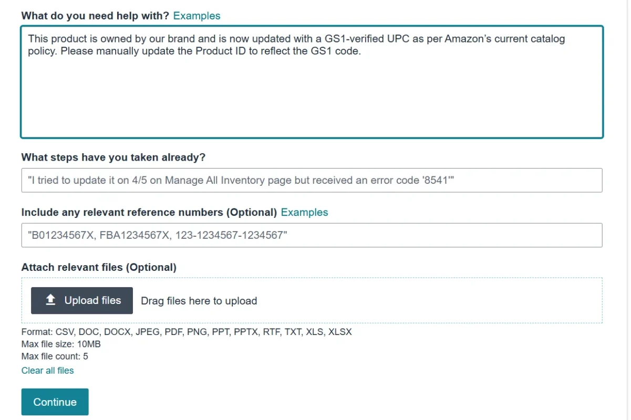Image resolution: width=631 pixels, height=420 pixels.
Task: Click the "What steps have you taken already?" label
Action: [x=113, y=157]
